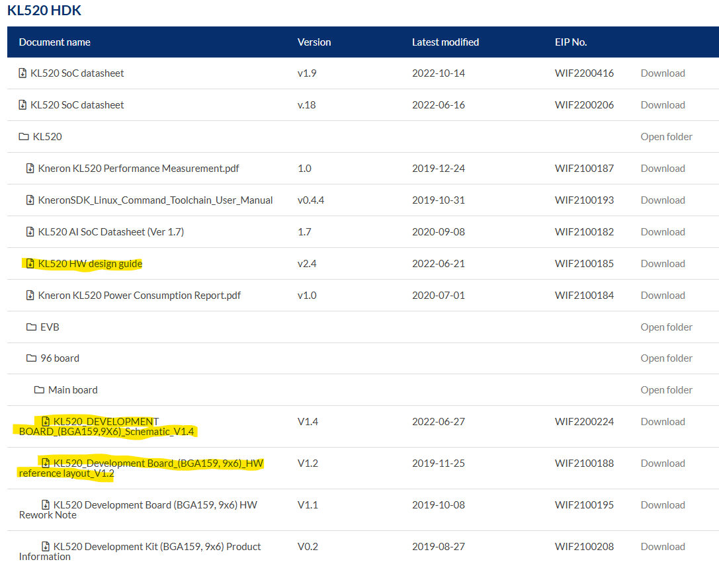Click the Version column header
The width and height of the screenshot is (719, 564).
click(314, 42)
